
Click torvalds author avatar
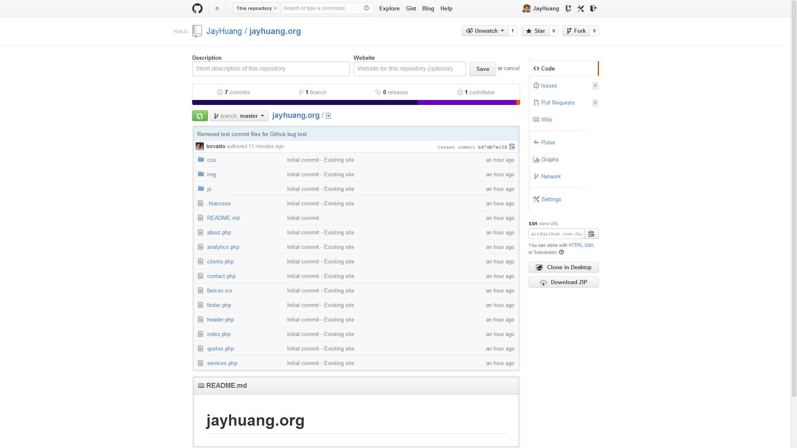click(199, 146)
